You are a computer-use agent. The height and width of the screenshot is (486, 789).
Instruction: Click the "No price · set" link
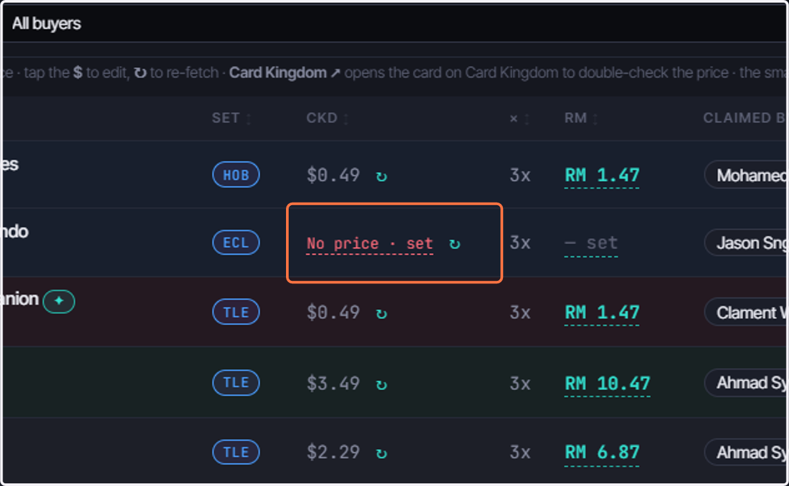pyautogui.click(x=370, y=244)
